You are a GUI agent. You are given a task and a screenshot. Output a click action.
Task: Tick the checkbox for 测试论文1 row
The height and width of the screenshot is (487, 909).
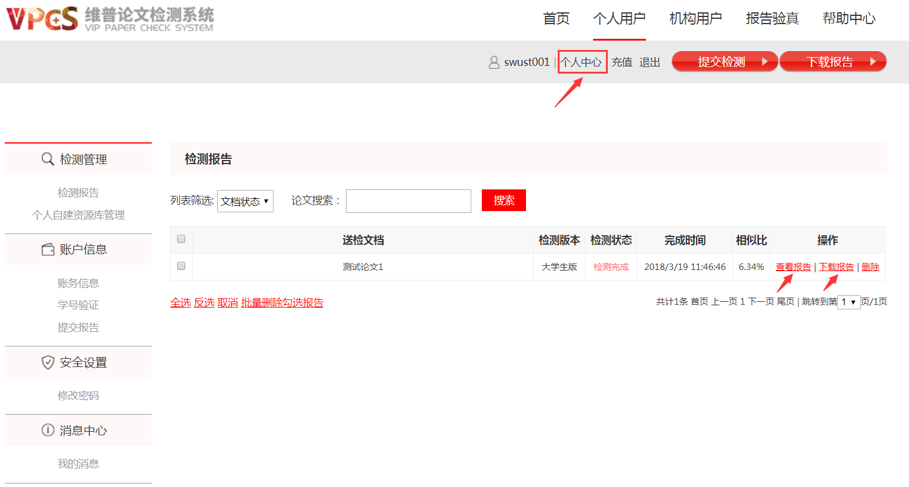click(181, 266)
